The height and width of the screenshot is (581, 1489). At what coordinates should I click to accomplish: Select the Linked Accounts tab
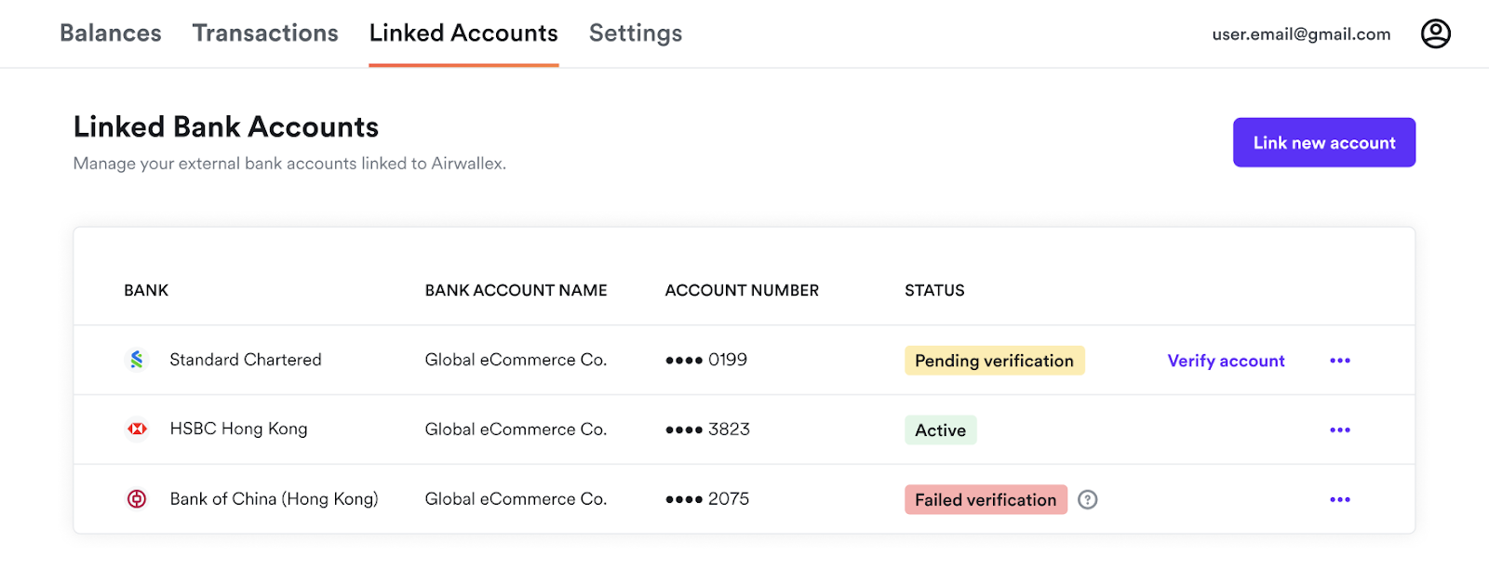click(463, 33)
